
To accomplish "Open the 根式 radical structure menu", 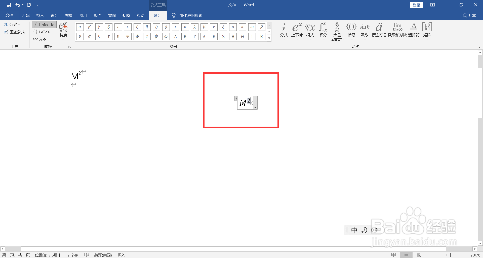I will [310, 32].
